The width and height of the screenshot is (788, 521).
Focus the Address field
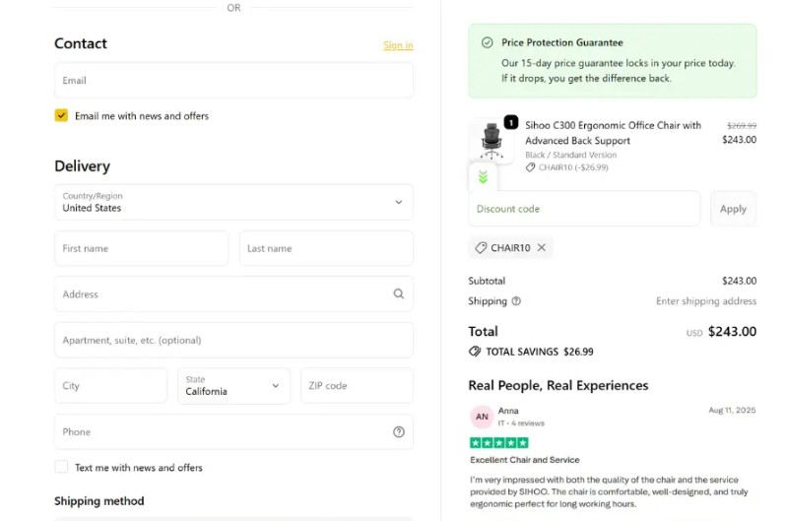233,293
